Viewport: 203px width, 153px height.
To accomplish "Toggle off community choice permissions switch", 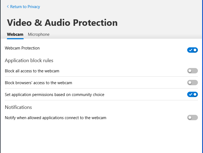I will pyautogui.click(x=192, y=94).
